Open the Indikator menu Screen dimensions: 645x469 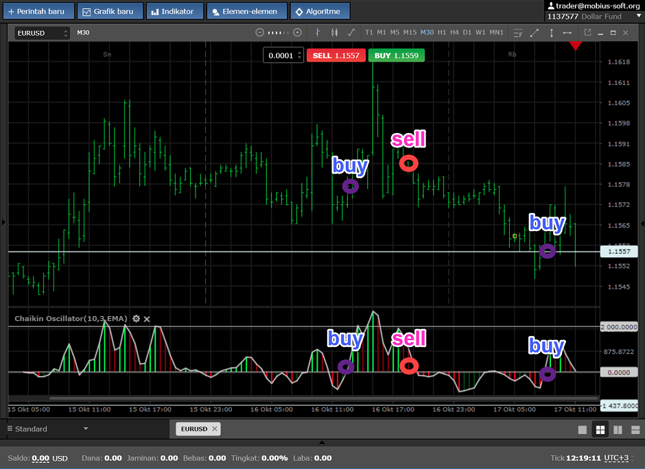(175, 11)
